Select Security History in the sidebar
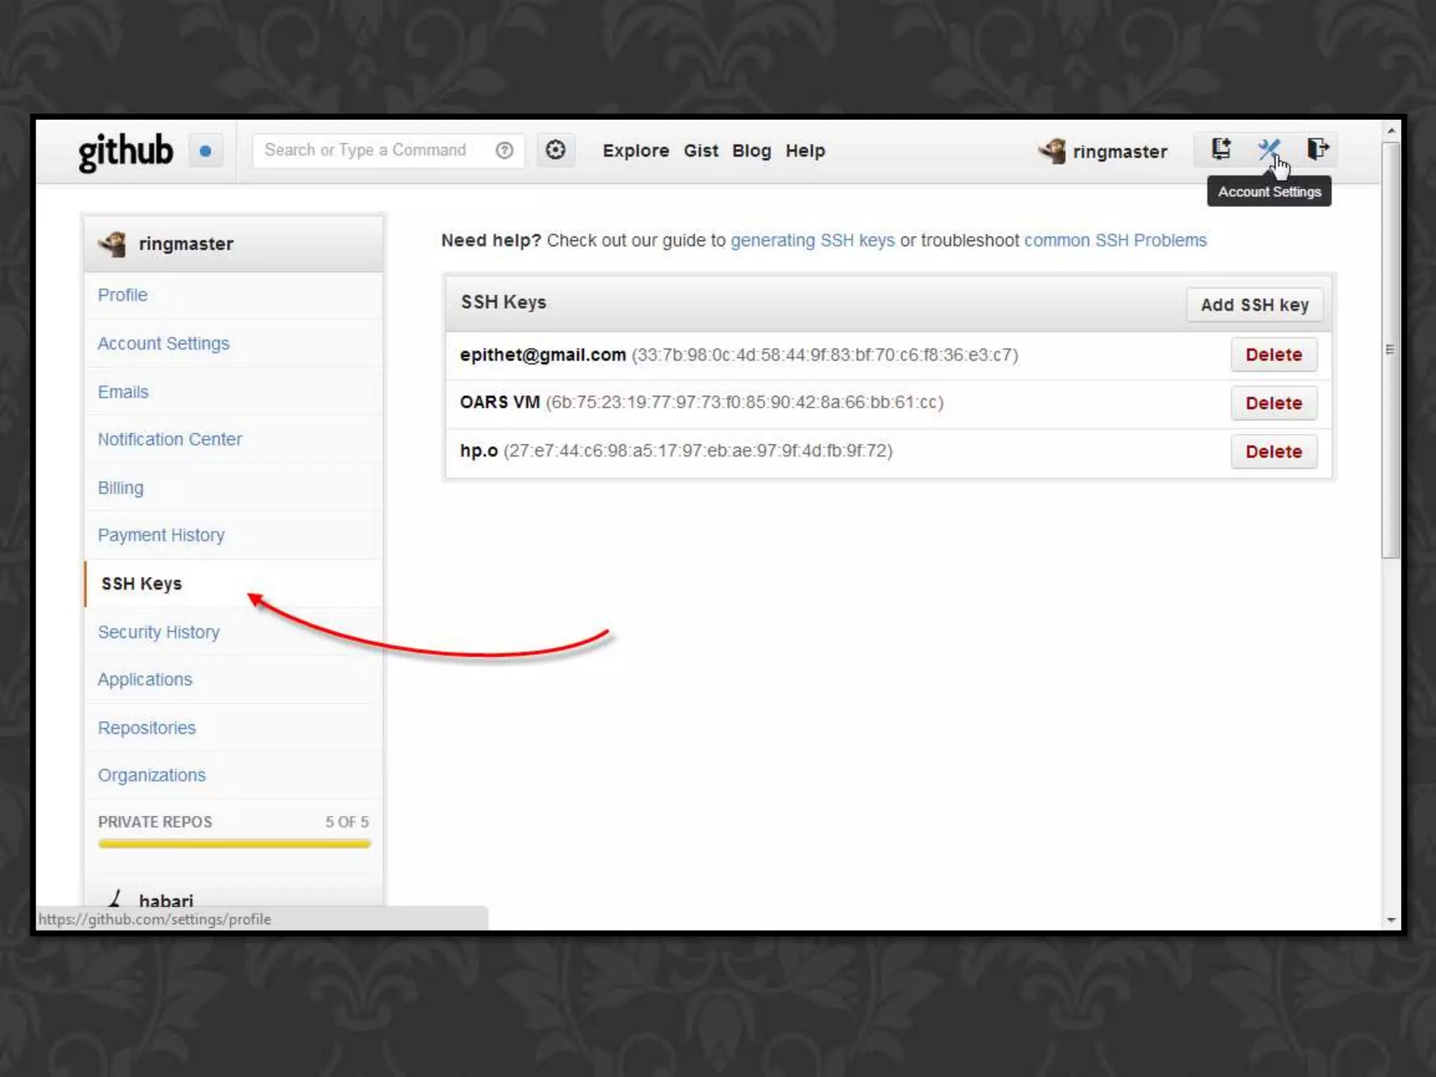Image resolution: width=1436 pixels, height=1077 pixels. pyautogui.click(x=158, y=632)
